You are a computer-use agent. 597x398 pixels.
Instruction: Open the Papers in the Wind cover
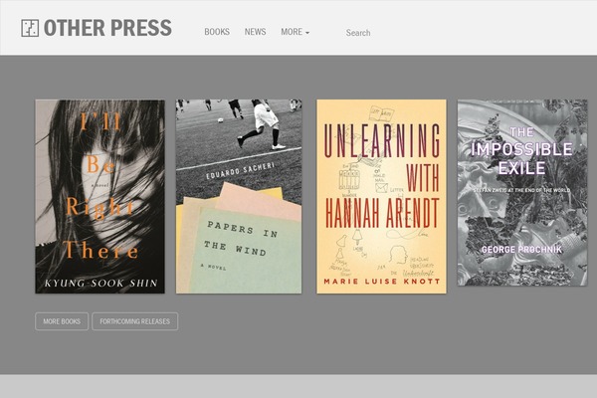click(239, 197)
